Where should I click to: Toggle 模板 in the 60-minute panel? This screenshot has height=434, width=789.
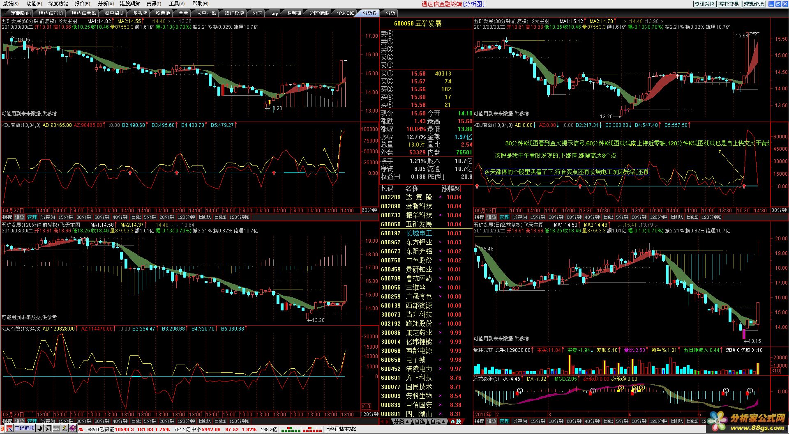coord(20,217)
